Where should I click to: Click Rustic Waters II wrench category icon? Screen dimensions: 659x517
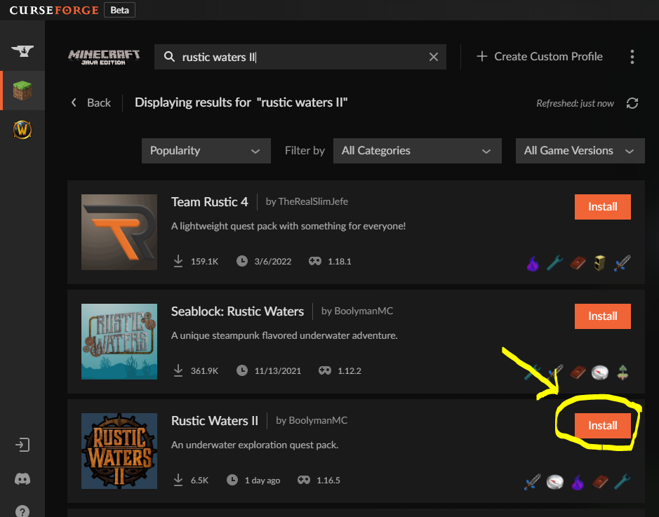pyautogui.click(x=623, y=482)
